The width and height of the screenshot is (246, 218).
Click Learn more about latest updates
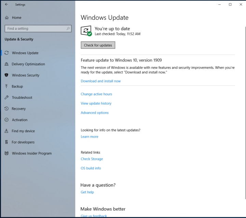click(90, 137)
